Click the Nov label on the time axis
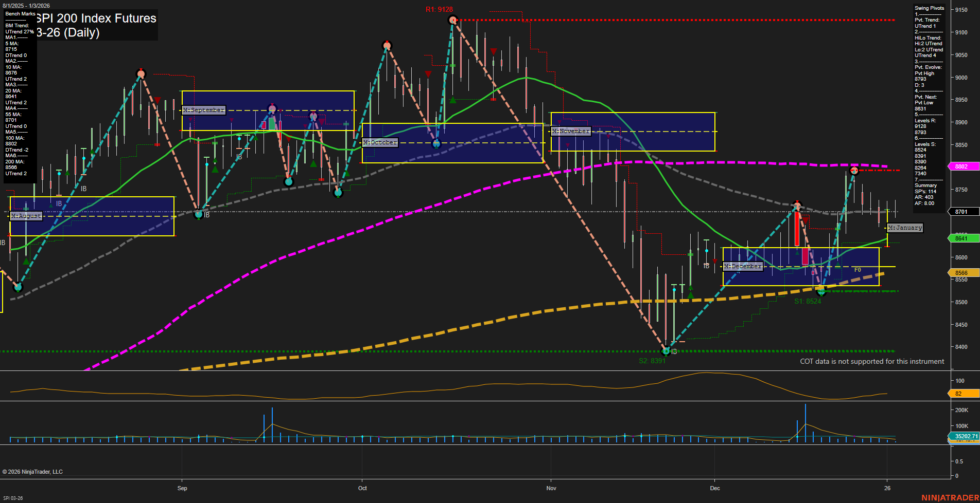 tap(551, 488)
